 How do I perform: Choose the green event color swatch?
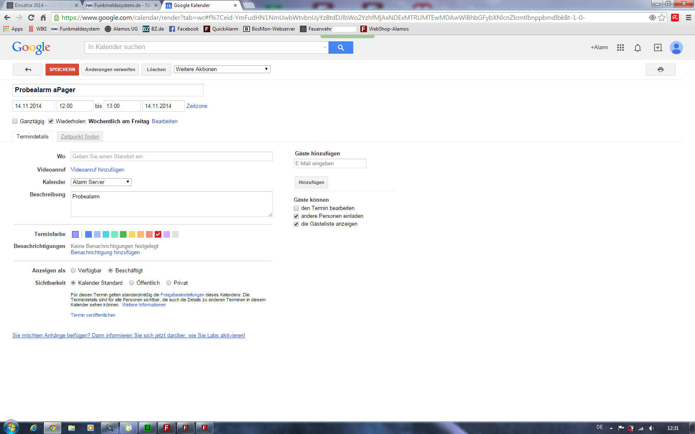(x=123, y=234)
